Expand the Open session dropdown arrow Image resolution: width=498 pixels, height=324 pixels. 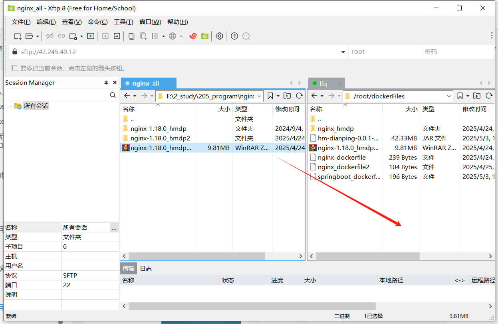coord(38,36)
